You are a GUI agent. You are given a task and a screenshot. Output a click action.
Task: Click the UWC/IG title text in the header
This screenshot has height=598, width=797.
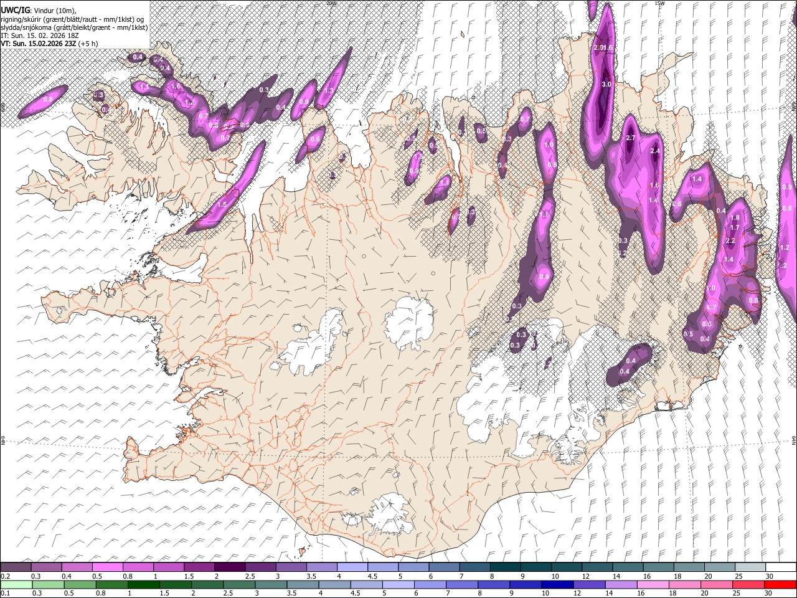coord(14,9)
